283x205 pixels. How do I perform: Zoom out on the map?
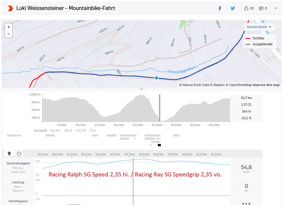point(9,34)
